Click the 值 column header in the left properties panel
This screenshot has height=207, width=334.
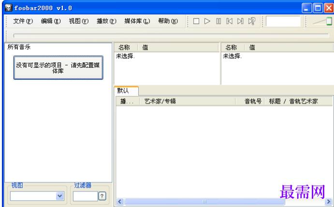click(x=178, y=47)
